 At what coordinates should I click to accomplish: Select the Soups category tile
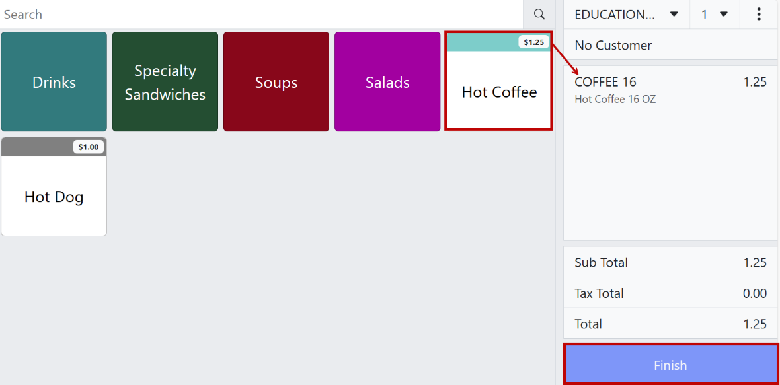tap(276, 82)
